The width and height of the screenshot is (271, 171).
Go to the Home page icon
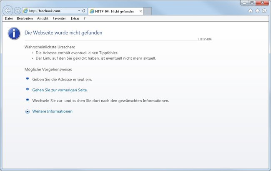click(251, 11)
